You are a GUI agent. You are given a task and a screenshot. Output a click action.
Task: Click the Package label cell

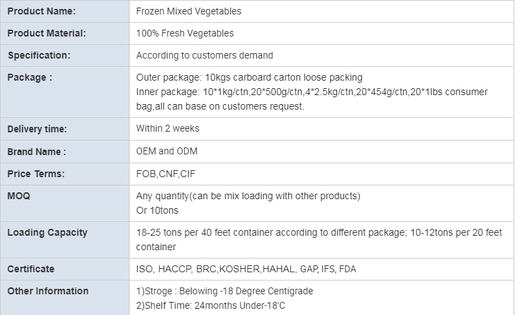coord(65,92)
